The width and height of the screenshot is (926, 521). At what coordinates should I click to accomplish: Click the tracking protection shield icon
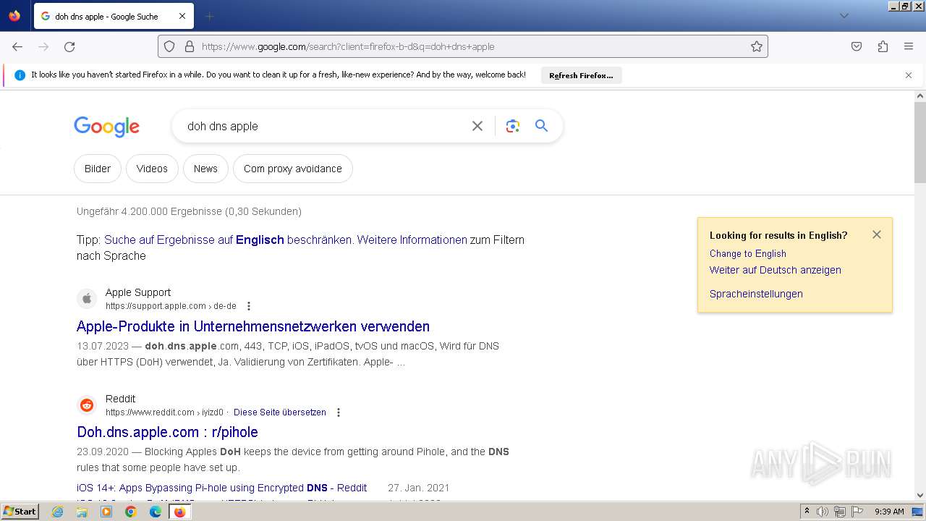(169, 46)
